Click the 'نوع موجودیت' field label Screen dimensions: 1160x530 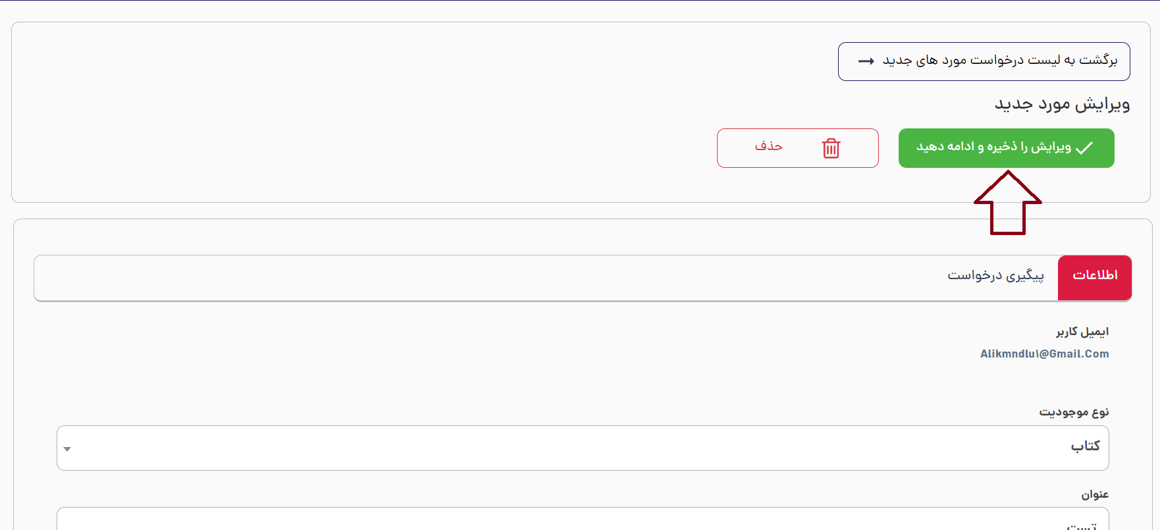tap(1074, 413)
